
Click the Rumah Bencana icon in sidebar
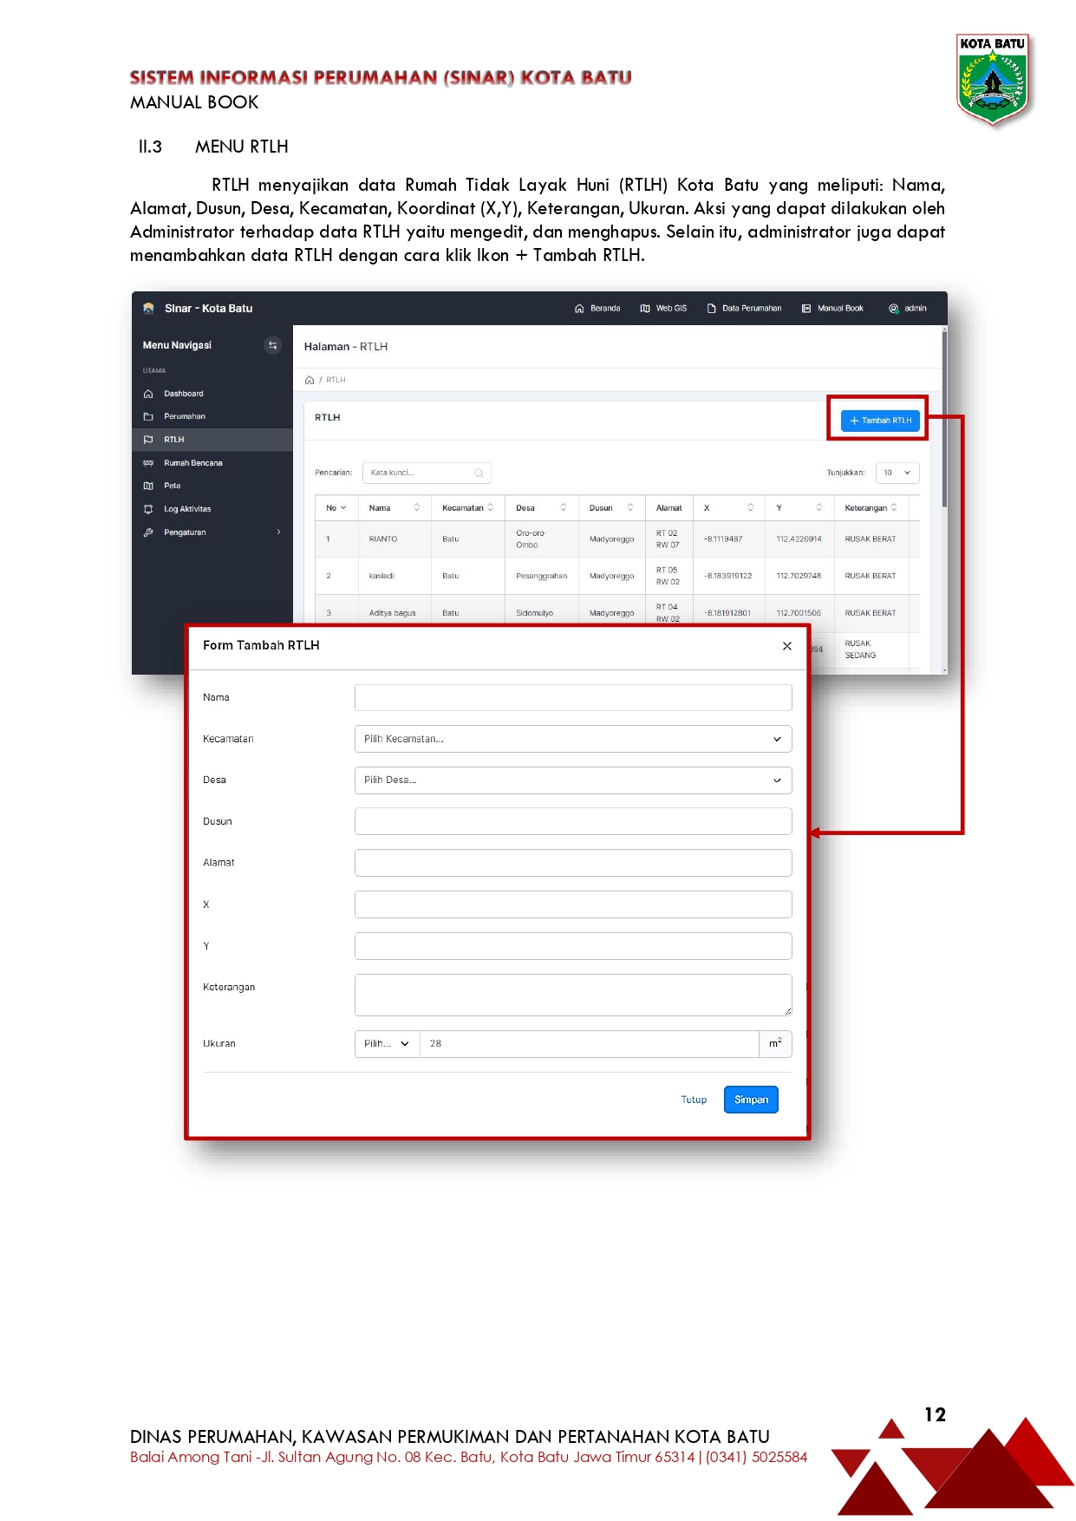[x=148, y=463]
